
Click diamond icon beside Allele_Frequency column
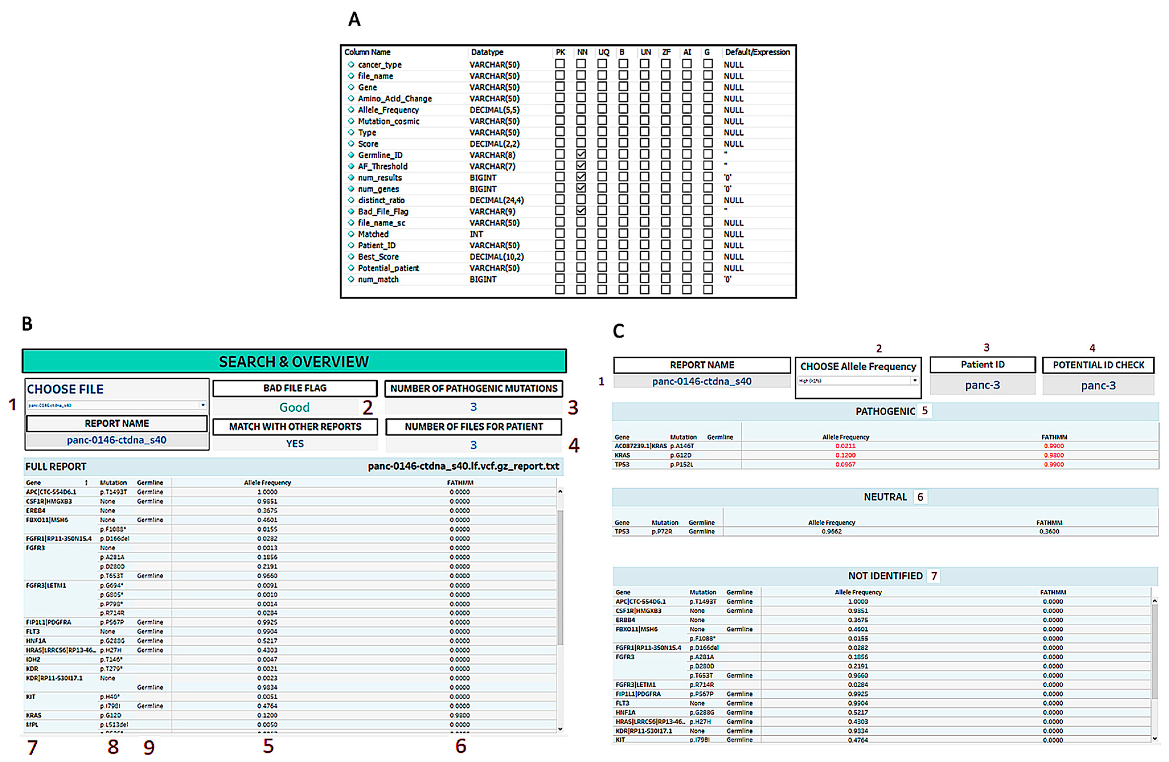point(351,110)
